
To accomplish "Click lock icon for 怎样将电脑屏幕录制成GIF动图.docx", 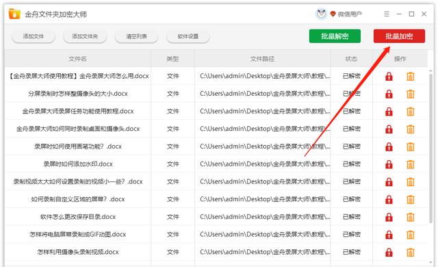I will [x=389, y=235].
